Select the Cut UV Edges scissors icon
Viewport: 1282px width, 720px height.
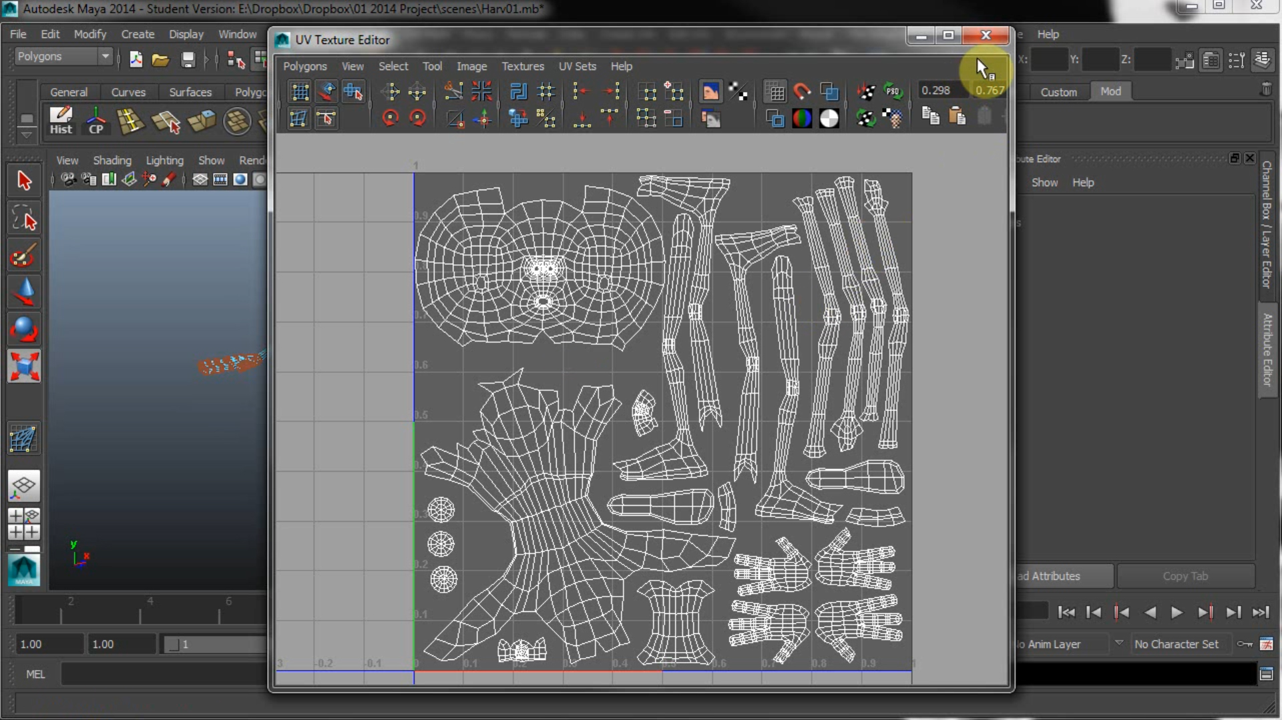[453, 91]
